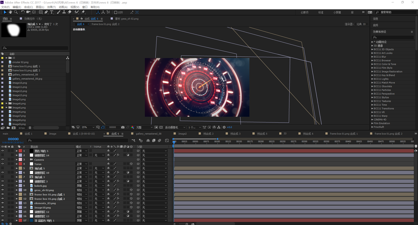Open the 文件(F) menu
Viewport: 418px width, 225px height.
(5, 7)
